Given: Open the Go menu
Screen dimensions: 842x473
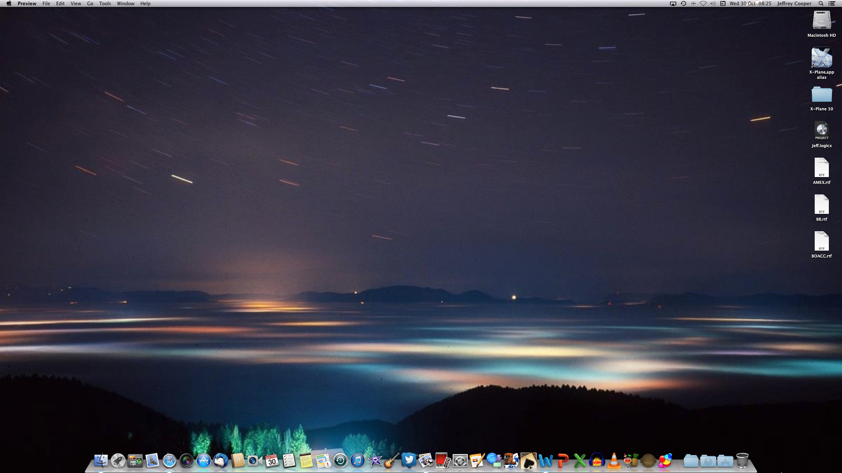Looking at the screenshot, I should point(90,4).
